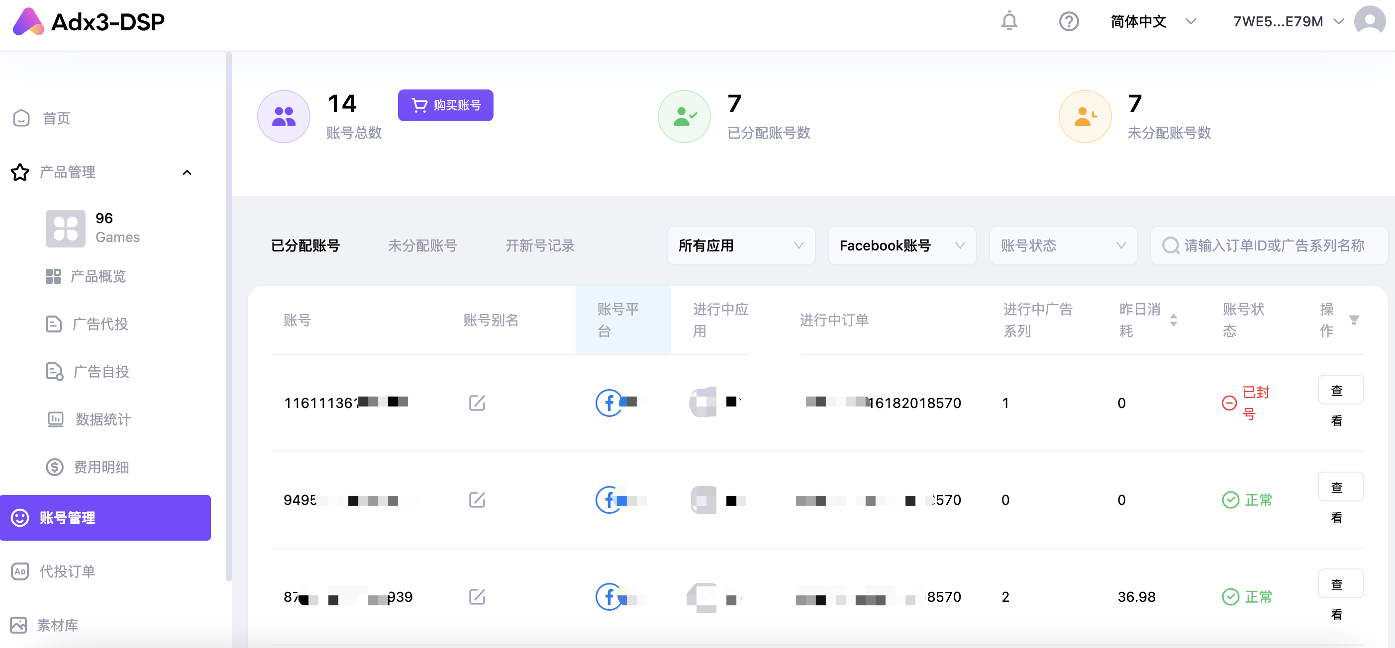Sort by 昨日消耗 column arrows
The width and height of the screenshot is (1395, 648).
tap(1173, 320)
